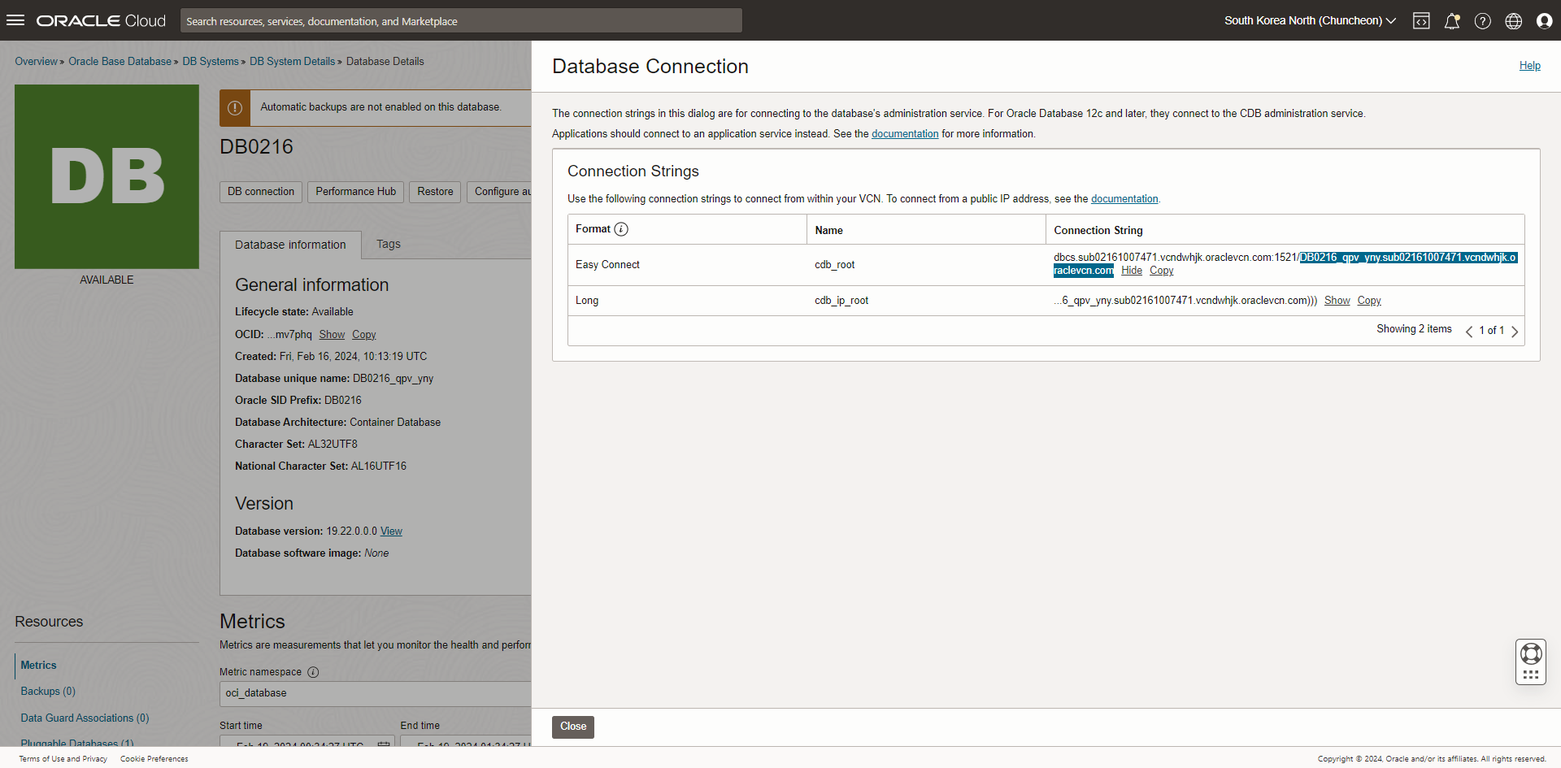
Task: Open documentation link about public IP connection
Action: [1124, 199]
